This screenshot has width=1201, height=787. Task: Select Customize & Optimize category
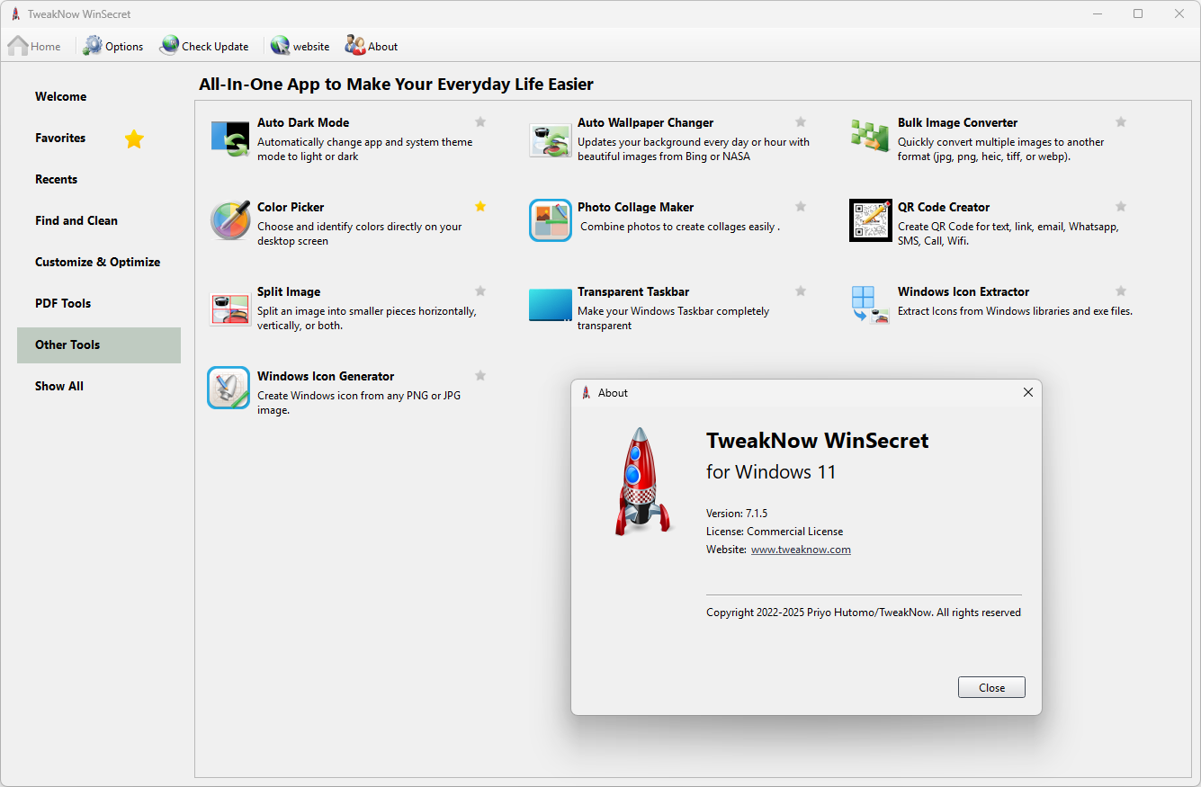pyautogui.click(x=99, y=263)
